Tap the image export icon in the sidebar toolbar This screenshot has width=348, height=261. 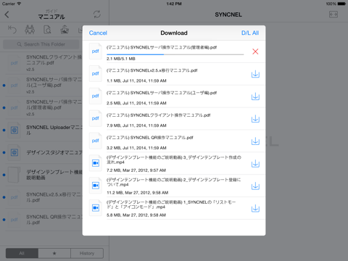pyautogui.click(x=65, y=30)
